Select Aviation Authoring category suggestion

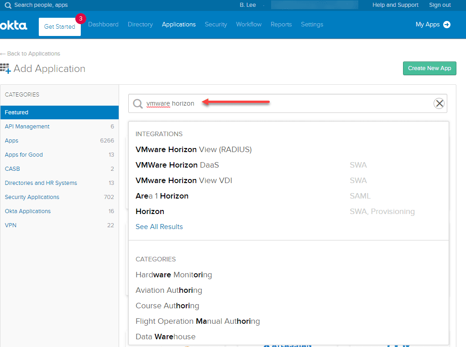click(169, 291)
